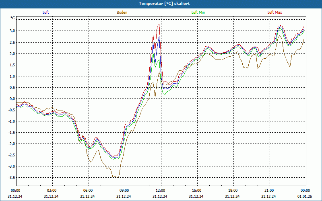Click the '-0,5' y-axis value
This screenshot has height=201, width=322.
pyautogui.click(x=12, y=110)
